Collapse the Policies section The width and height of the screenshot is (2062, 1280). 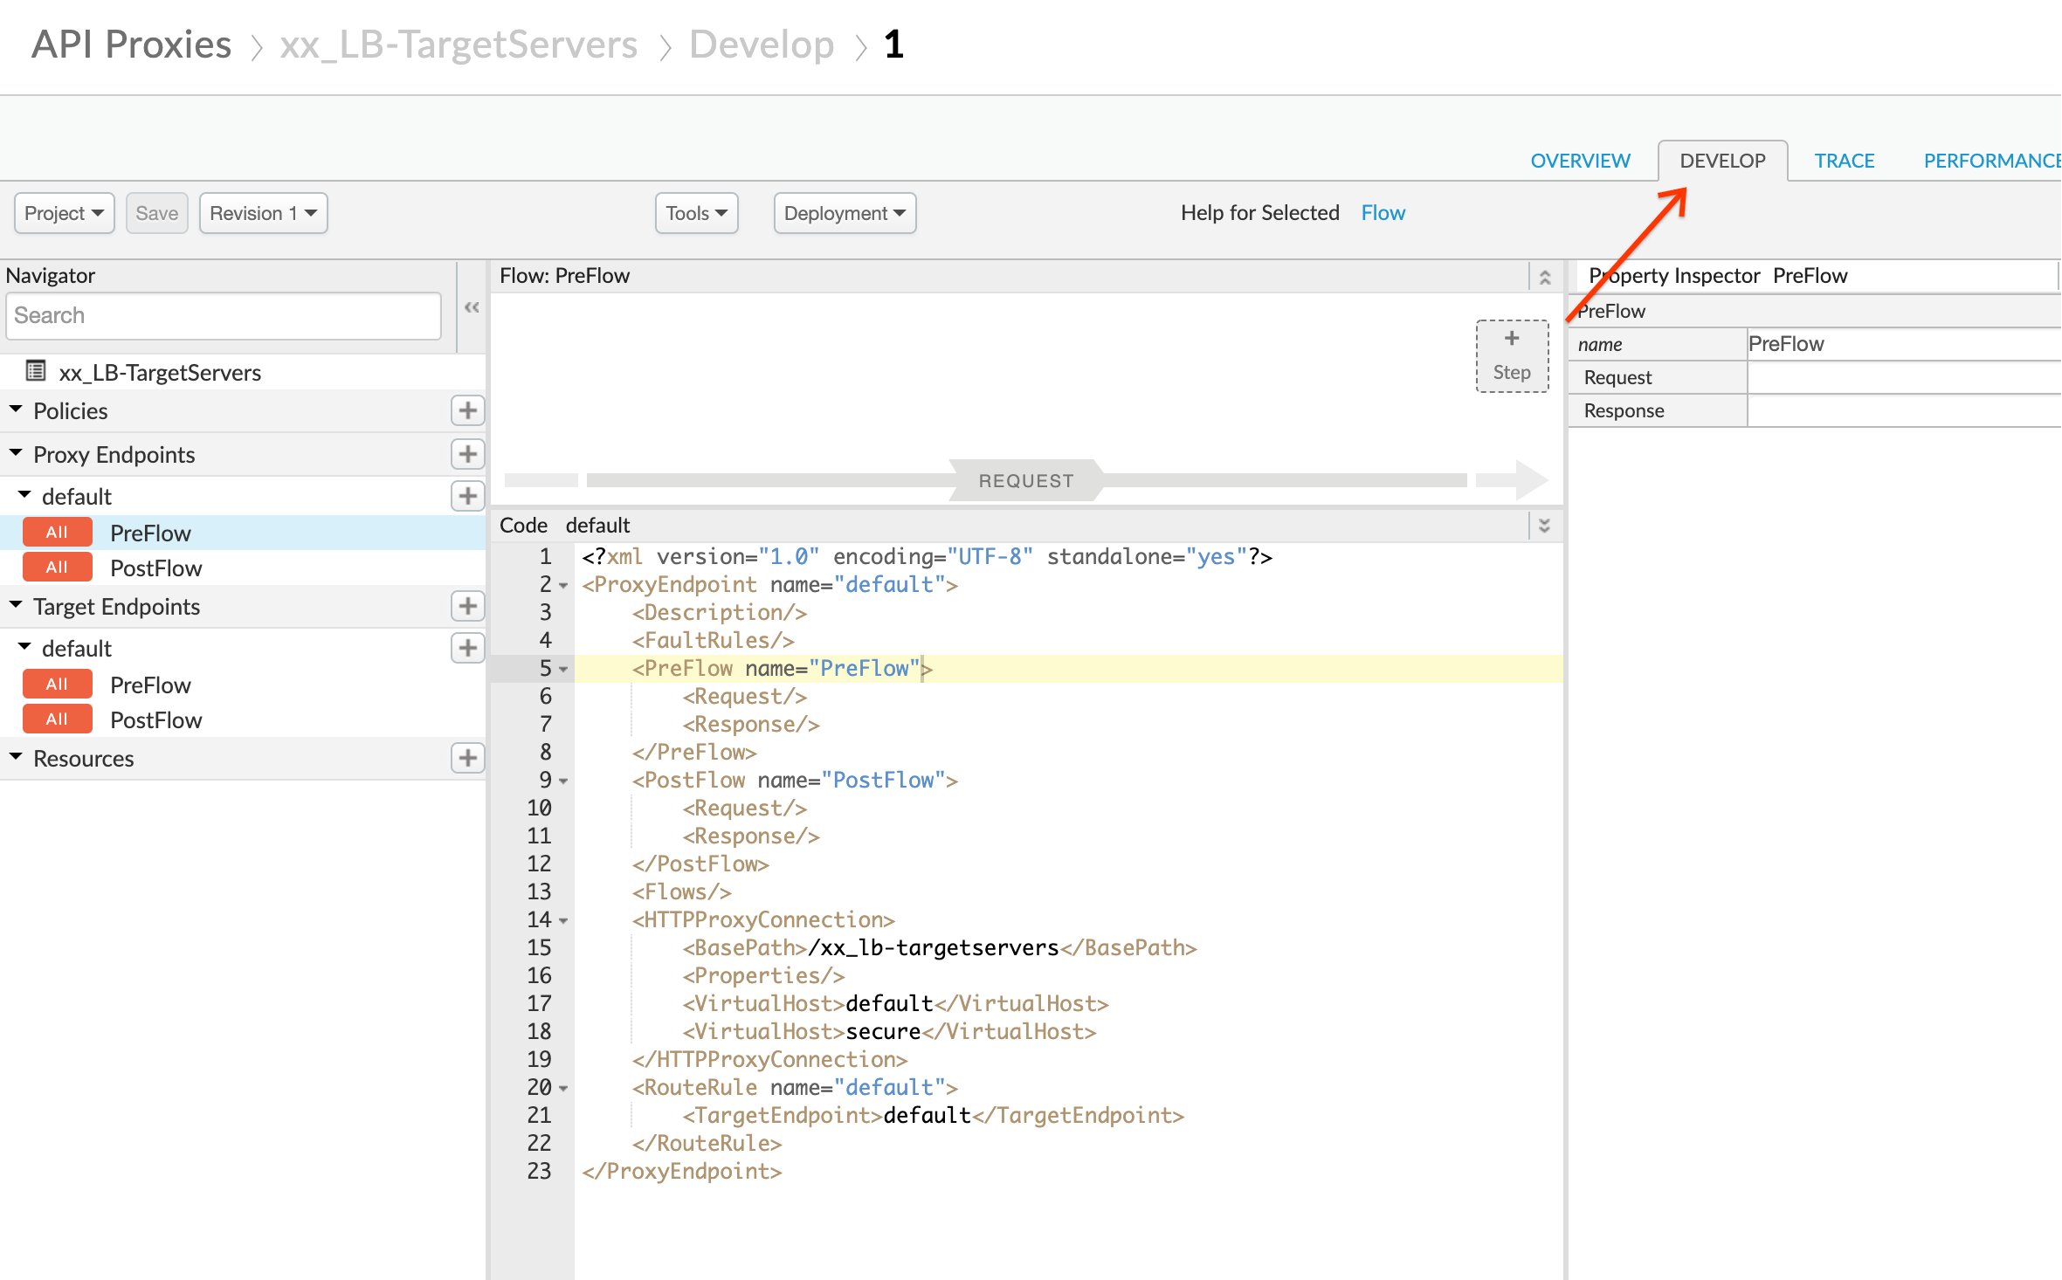tap(16, 409)
